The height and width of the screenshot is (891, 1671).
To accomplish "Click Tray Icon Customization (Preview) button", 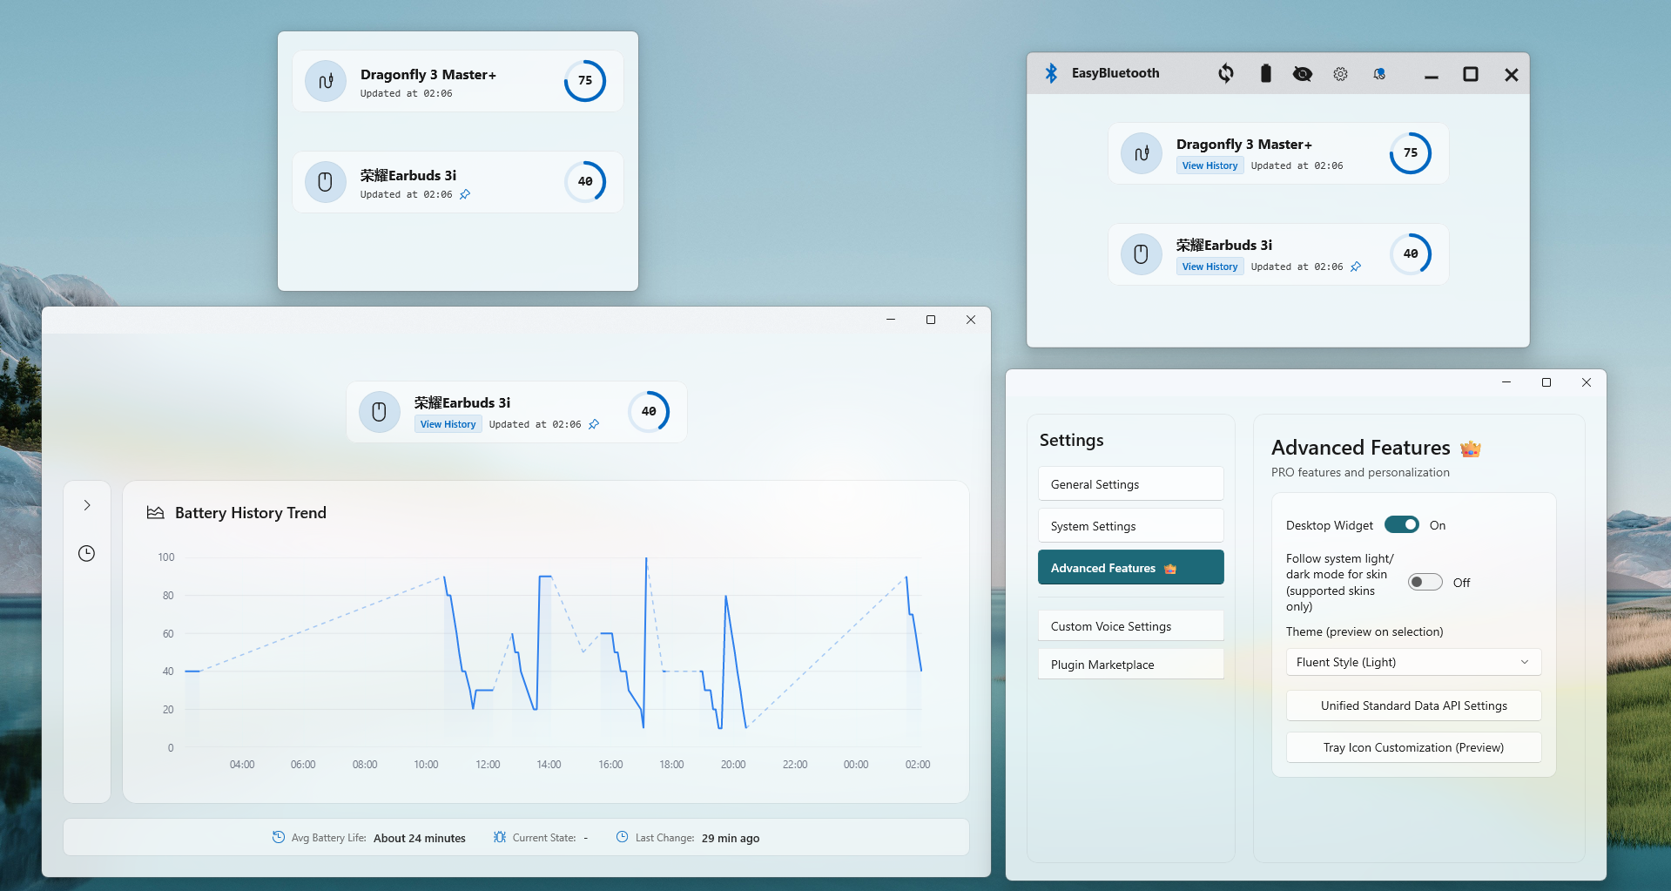I will pos(1412,747).
